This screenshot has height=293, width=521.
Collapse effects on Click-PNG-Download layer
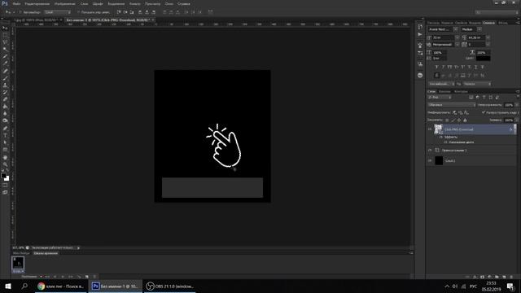[x=514, y=129]
